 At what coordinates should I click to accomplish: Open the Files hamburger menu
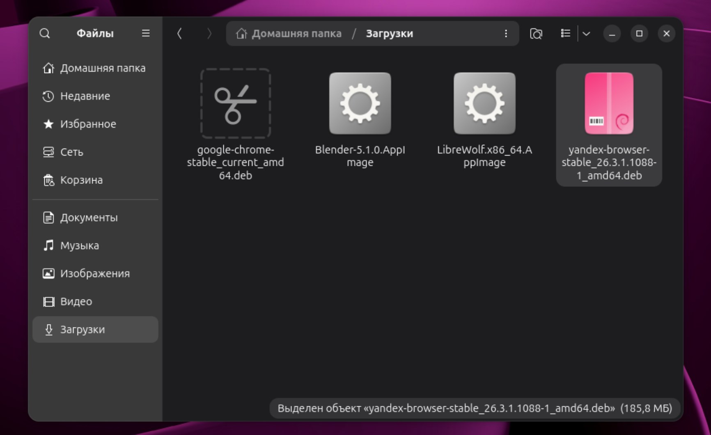[x=146, y=33]
